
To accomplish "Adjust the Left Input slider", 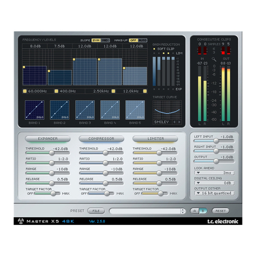I will coord(216,141).
